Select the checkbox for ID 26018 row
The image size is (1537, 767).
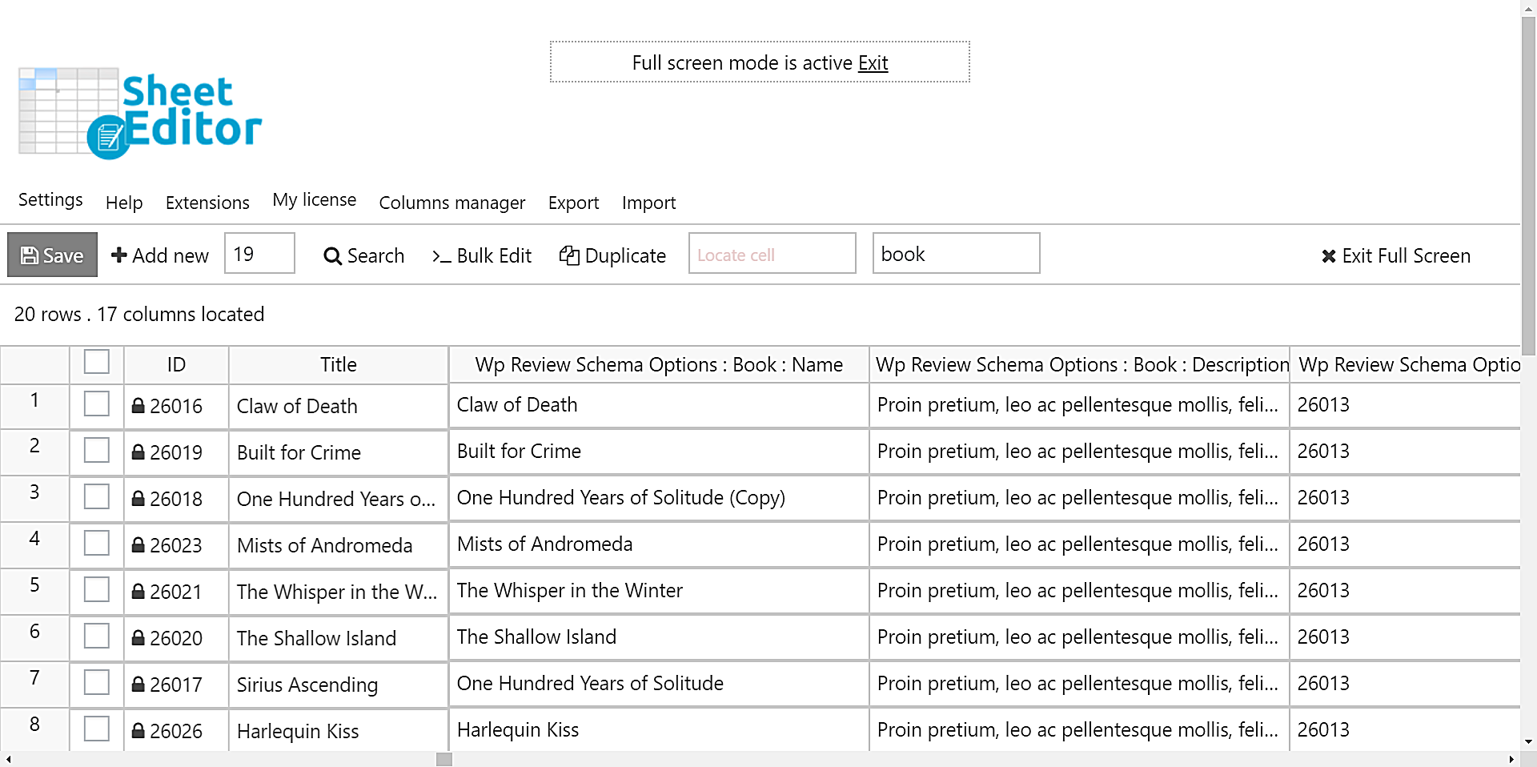(x=97, y=496)
